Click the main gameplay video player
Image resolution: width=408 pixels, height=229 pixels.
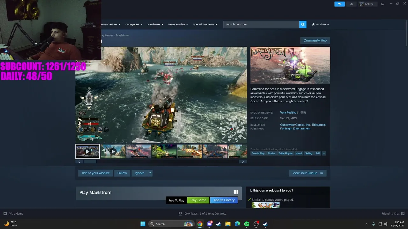pos(161,95)
